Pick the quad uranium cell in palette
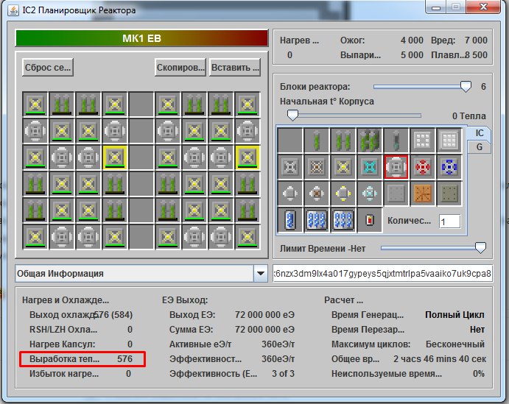The image size is (509, 404). pyautogui.click(x=370, y=141)
